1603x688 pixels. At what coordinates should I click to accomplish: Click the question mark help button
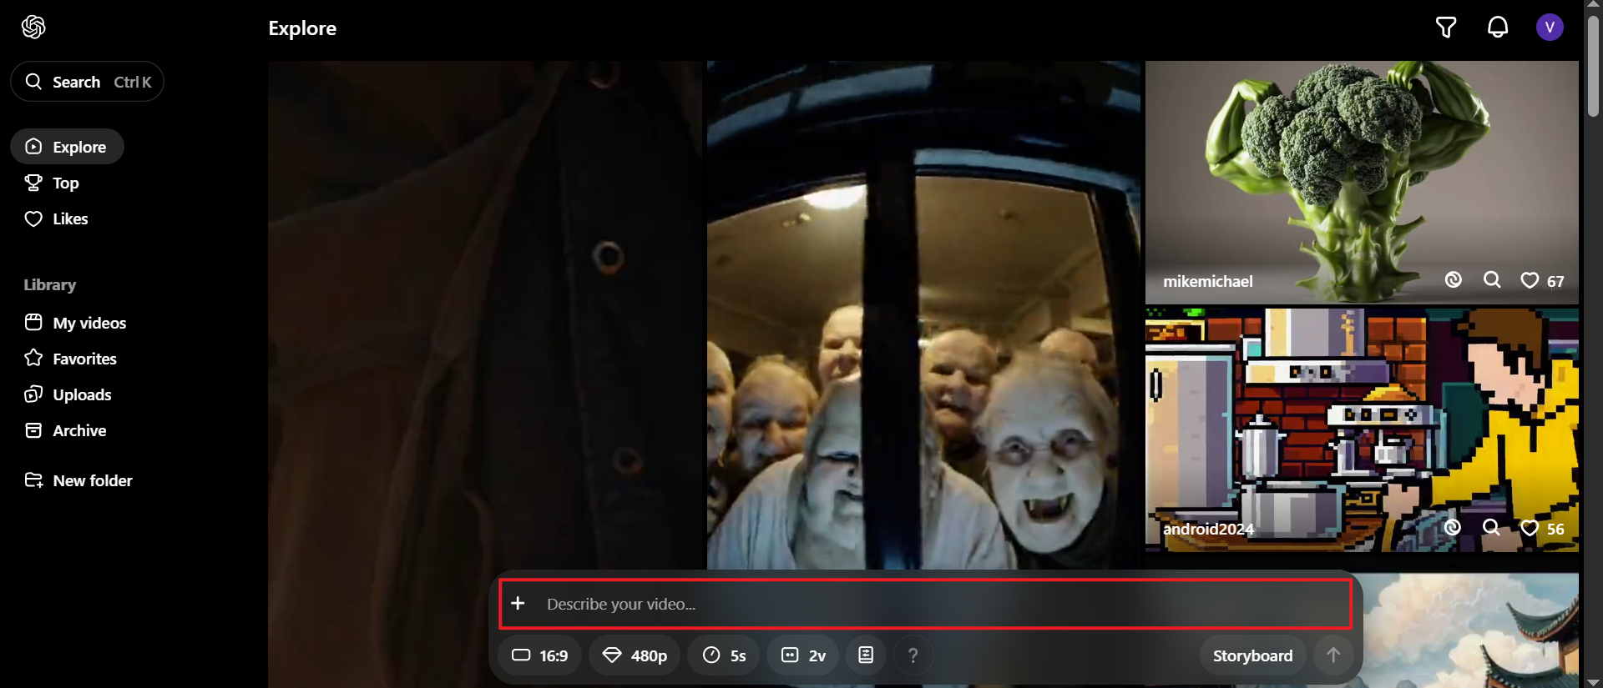[x=913, y=655]
